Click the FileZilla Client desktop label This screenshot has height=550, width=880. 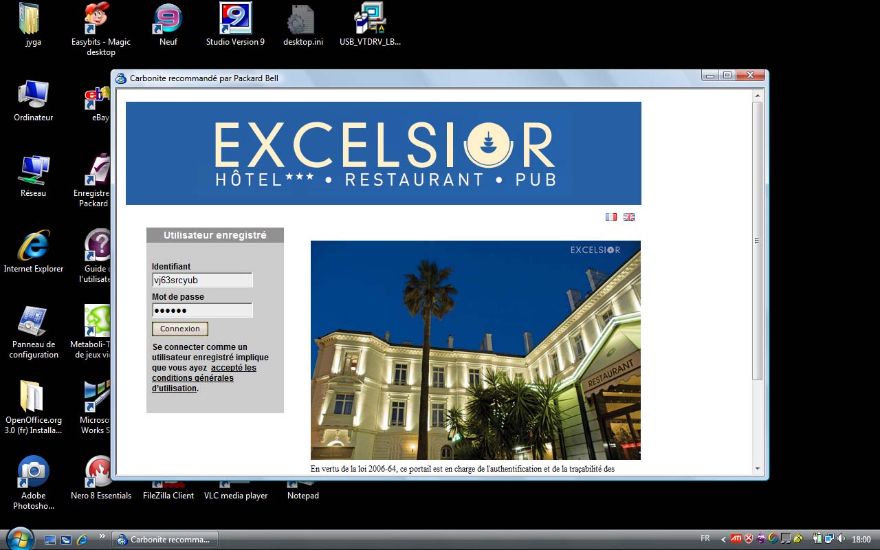tap(168, 496)
